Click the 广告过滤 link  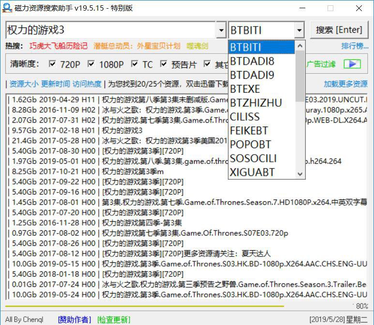[x=321, y=64]
